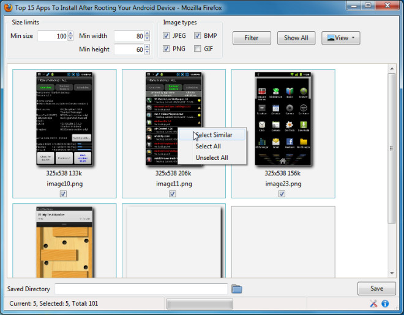The height and width of the screenshot is (315, 404).
Task: Click the Firefox icon in title bar
Action: [8, 7]
